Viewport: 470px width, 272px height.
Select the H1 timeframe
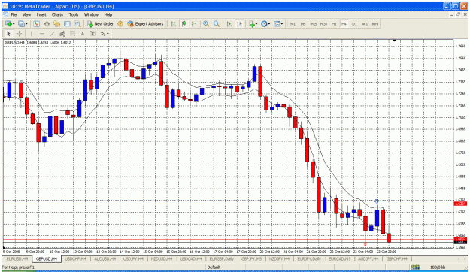334,23
